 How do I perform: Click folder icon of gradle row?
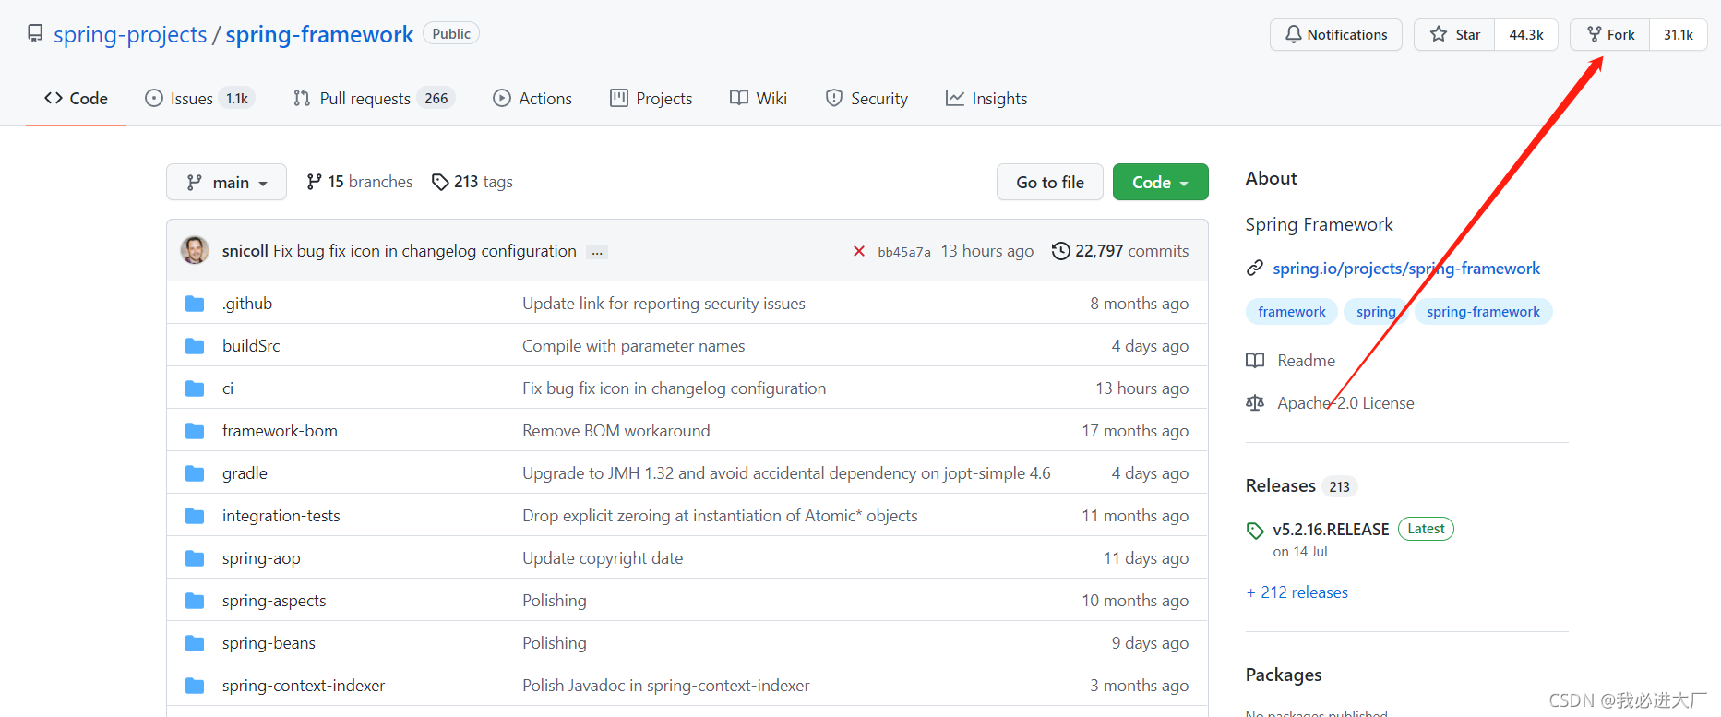[195, 473]
